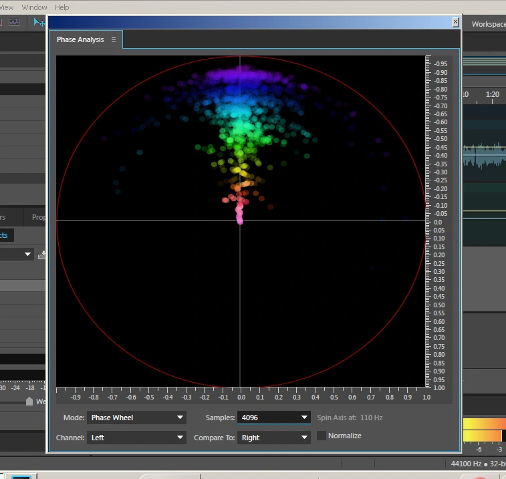
Task: Click the save preset icon beside the dropdown
Action: coord(42,255)
